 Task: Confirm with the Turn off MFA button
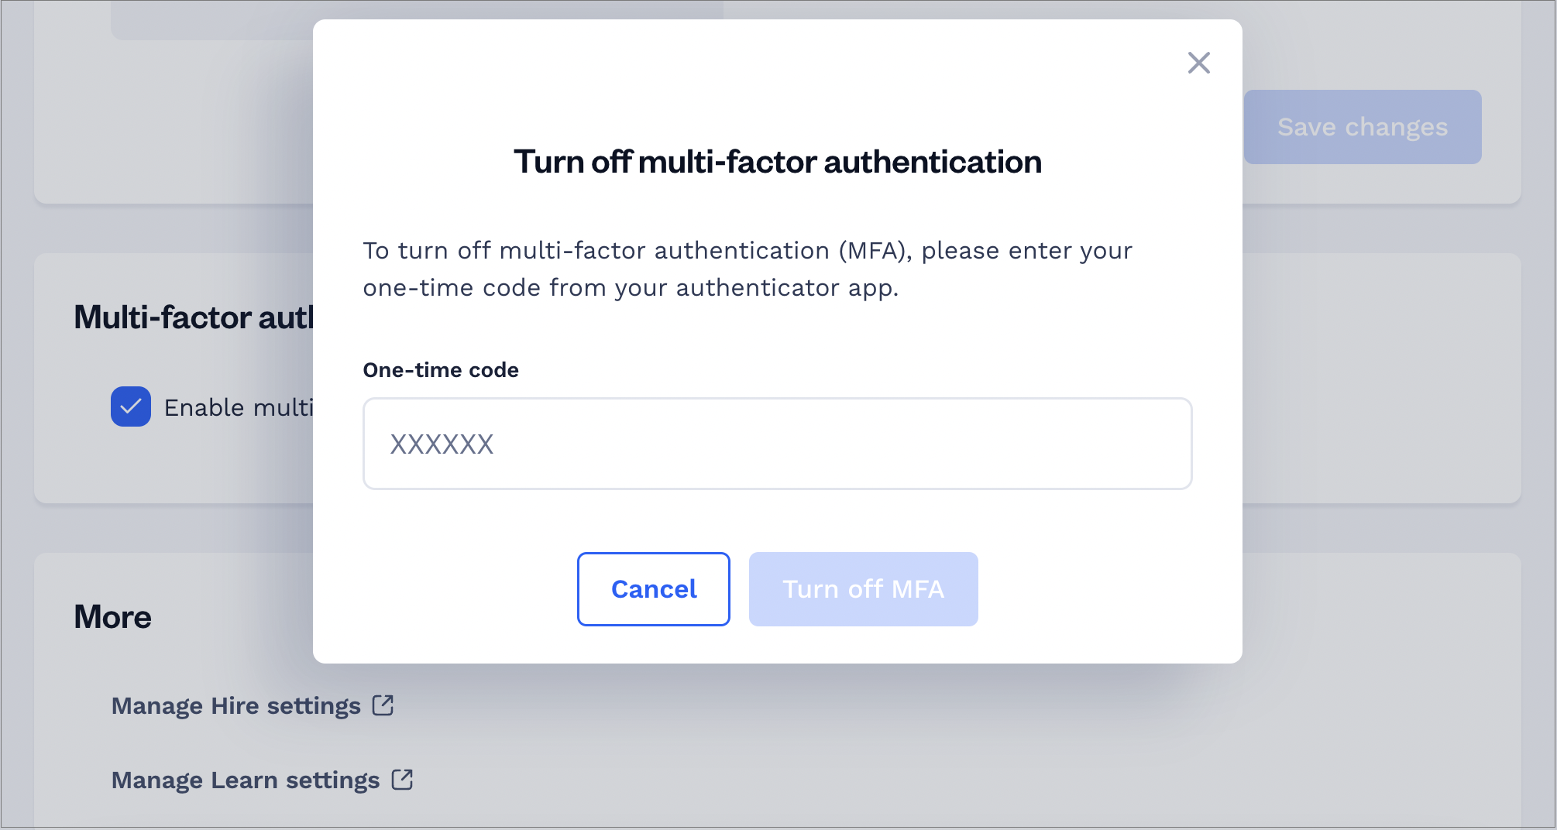tap(863, 589)
